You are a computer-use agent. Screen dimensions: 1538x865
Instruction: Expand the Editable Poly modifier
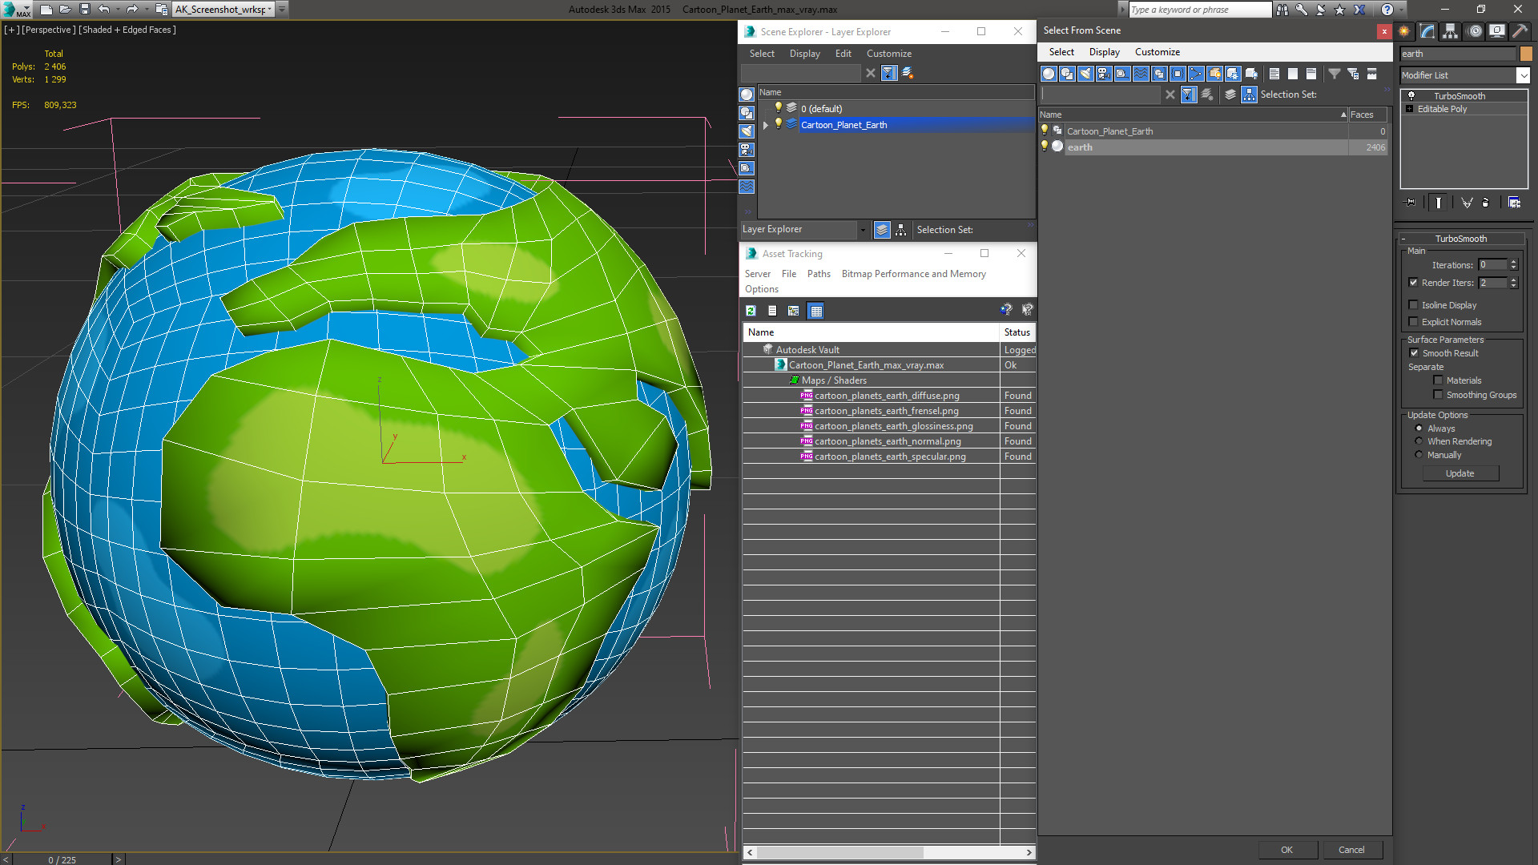coord(1410,109)
